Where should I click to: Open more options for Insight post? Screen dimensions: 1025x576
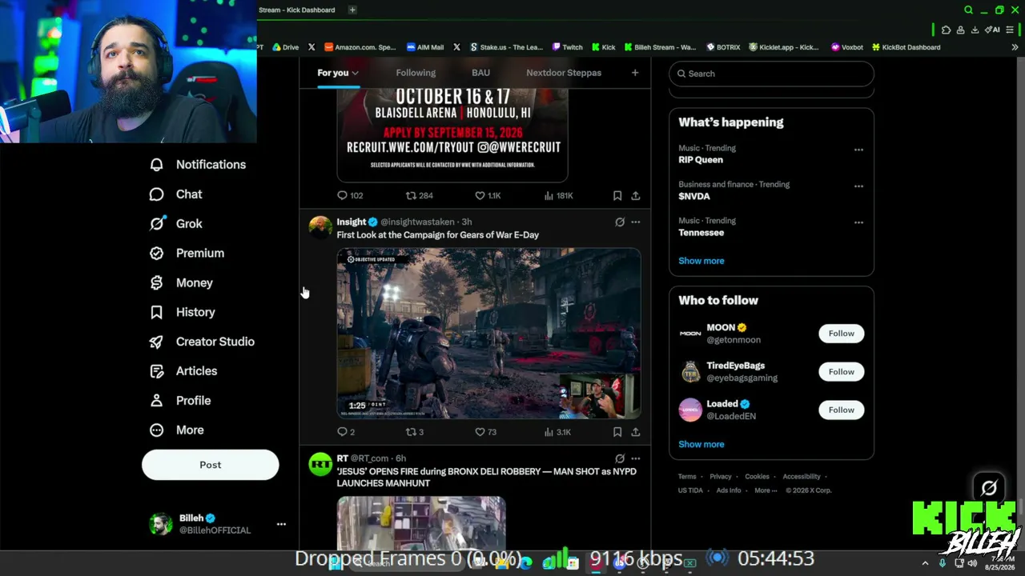[x=636, y=222]
